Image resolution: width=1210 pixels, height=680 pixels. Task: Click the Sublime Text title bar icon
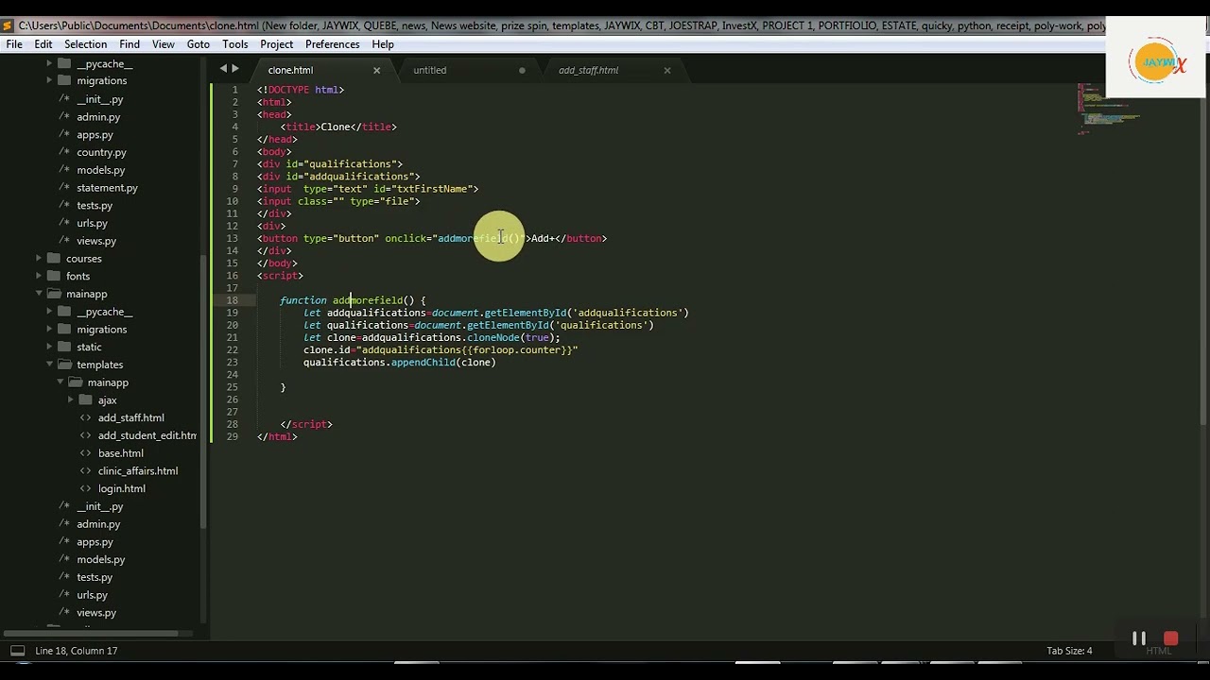[8, 25]
